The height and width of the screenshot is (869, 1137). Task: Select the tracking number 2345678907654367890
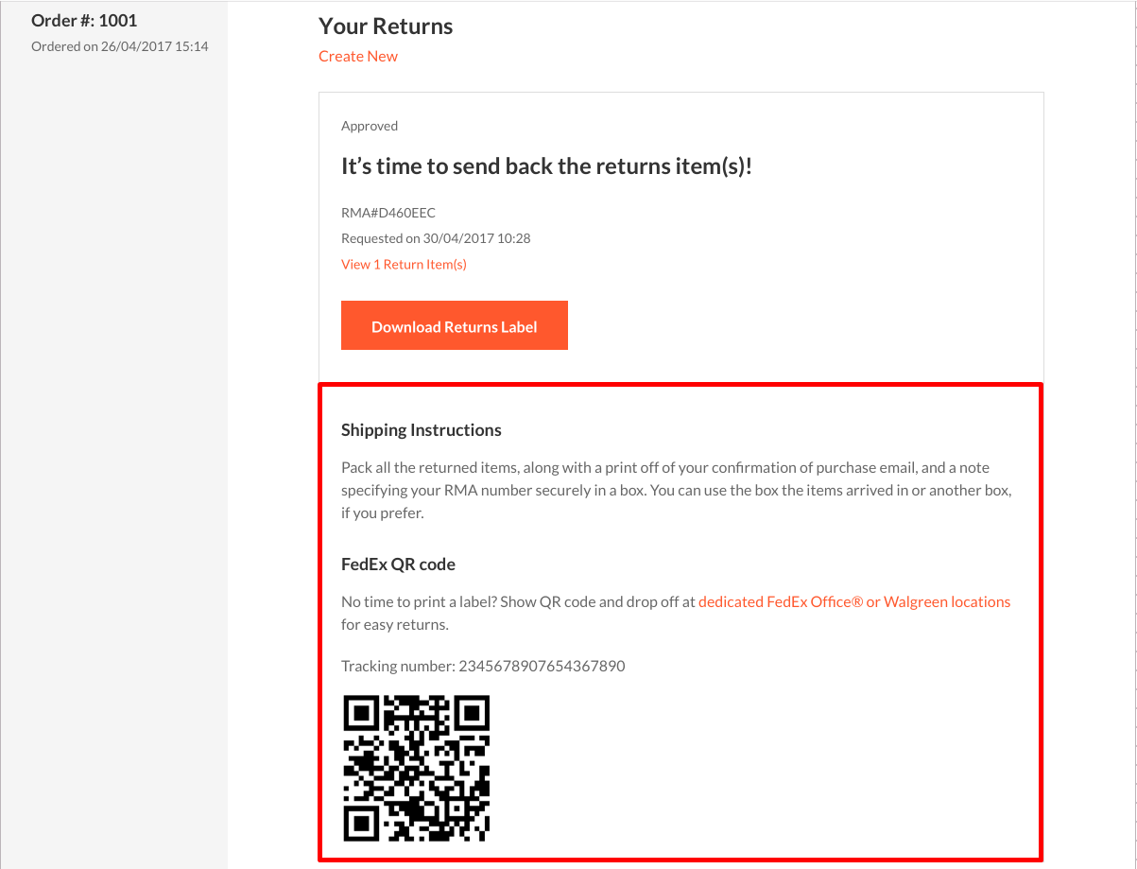click(x=542, y=666)
